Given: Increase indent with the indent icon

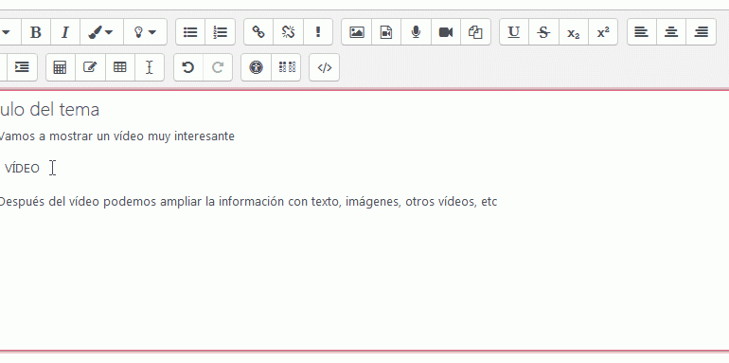Looking at the screenshot, I should (22, 67).
